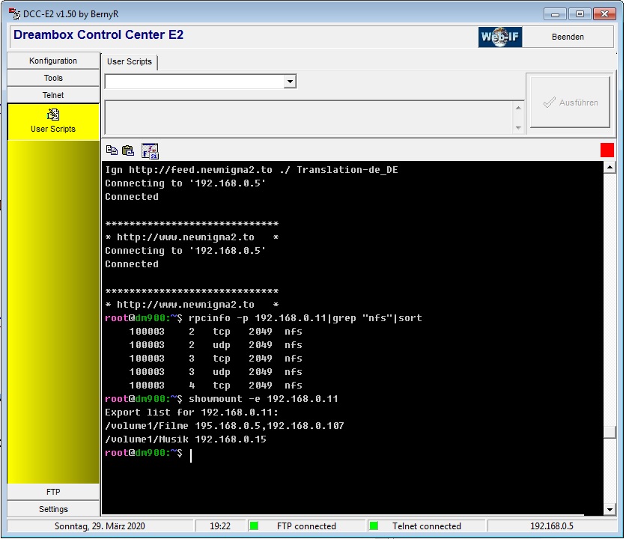This screenshot has width=626, height=539.
Task: Open the FTP section
Action: coord(53,492)
